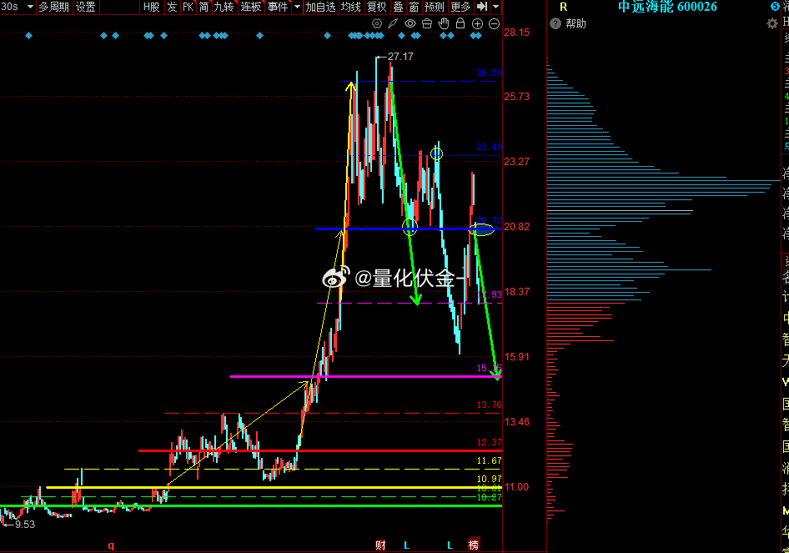Toggle the 连板 indicator button
Image resolution: width=789 pixels, height=553 pixels.
click(x=251, y=7)
